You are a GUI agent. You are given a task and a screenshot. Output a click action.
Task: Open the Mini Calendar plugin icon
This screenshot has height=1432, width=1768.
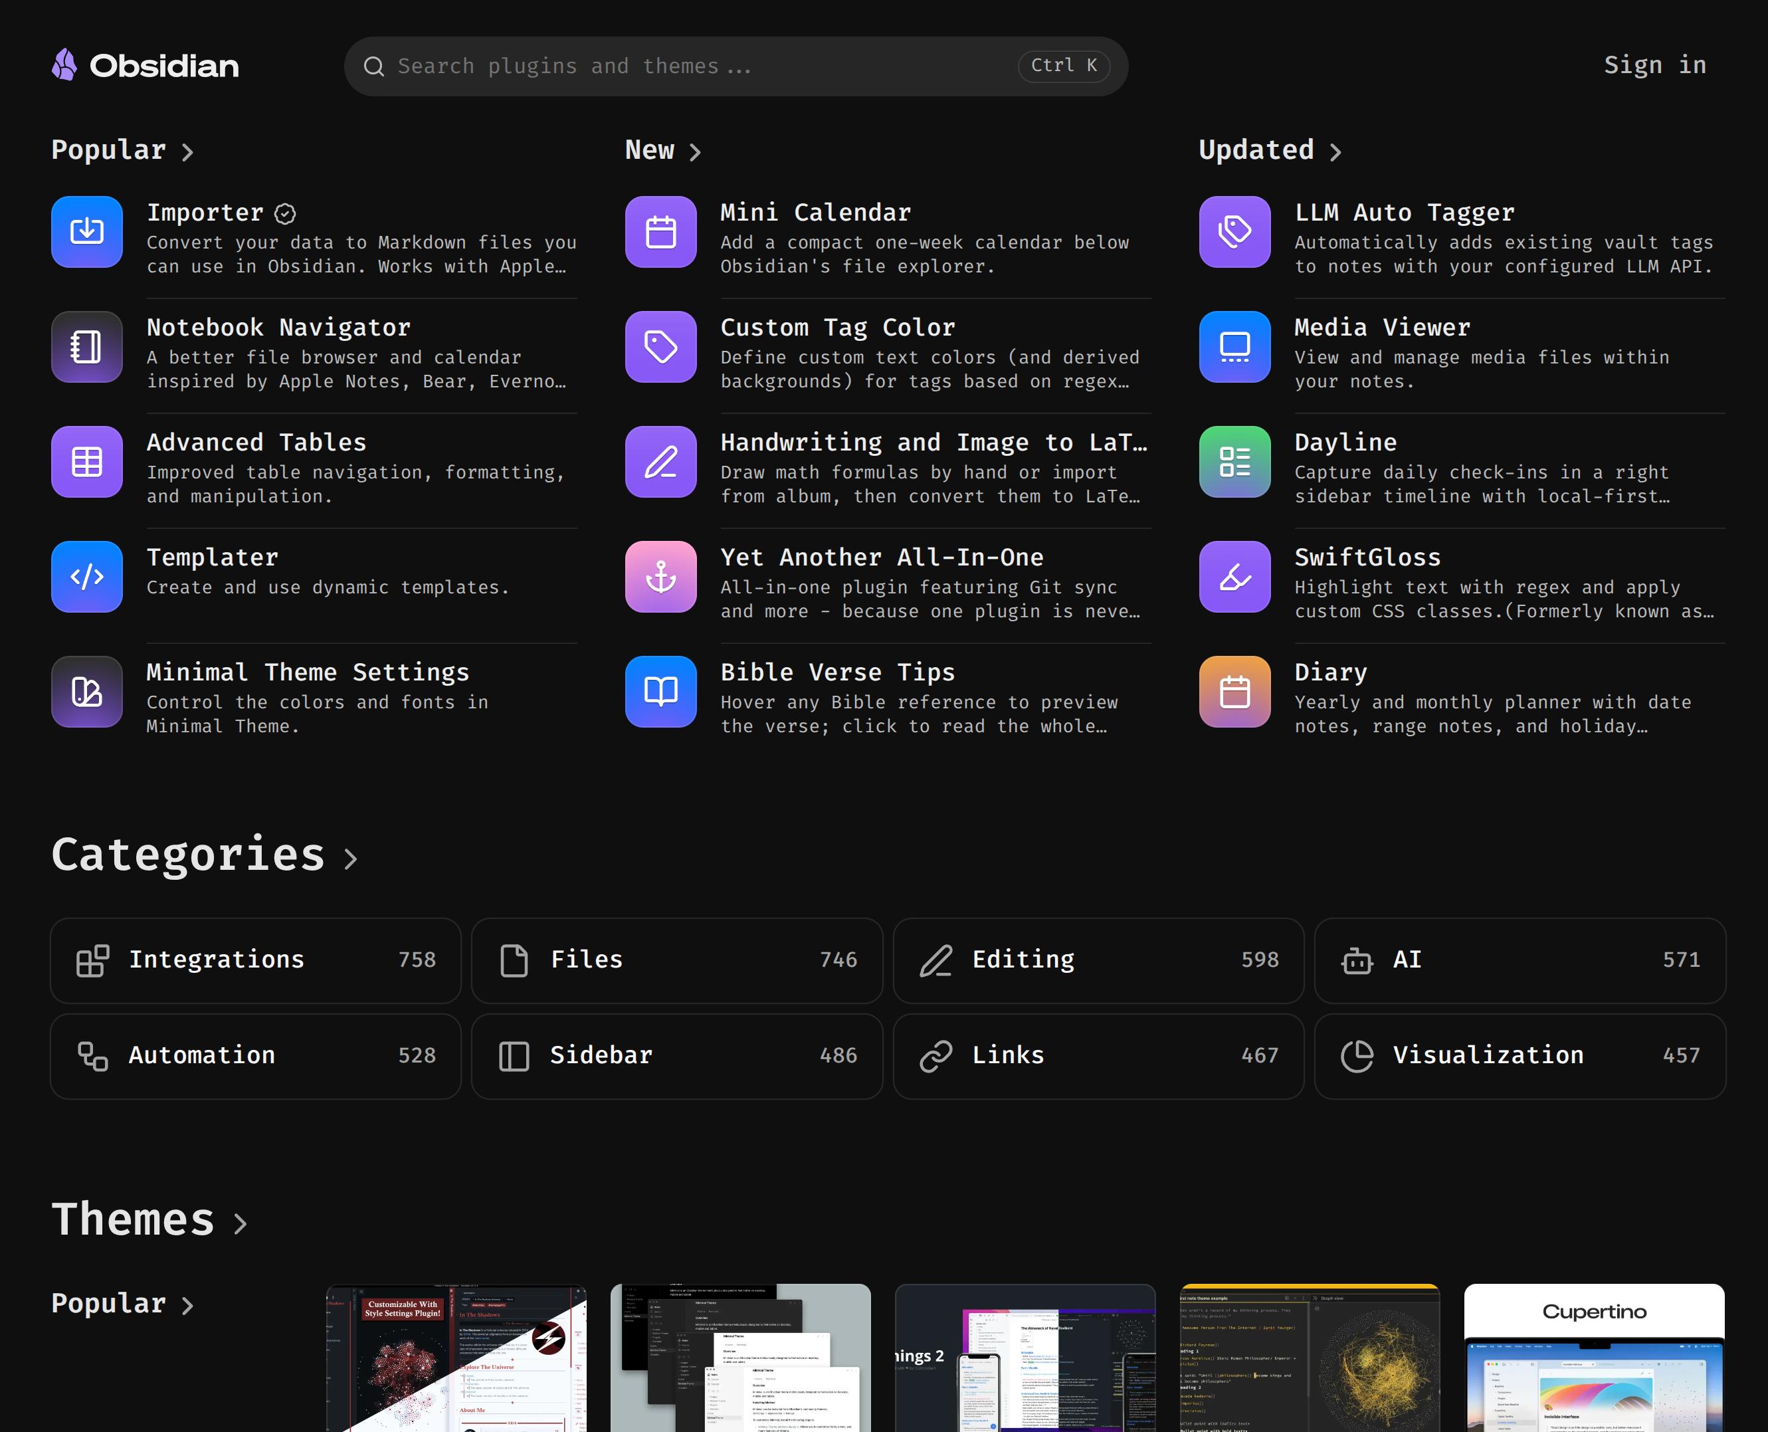click(660, 232)
